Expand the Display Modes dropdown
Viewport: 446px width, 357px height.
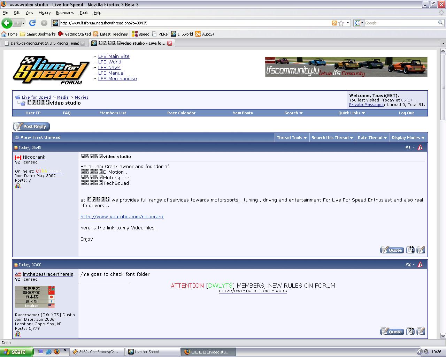pos(408,138)
